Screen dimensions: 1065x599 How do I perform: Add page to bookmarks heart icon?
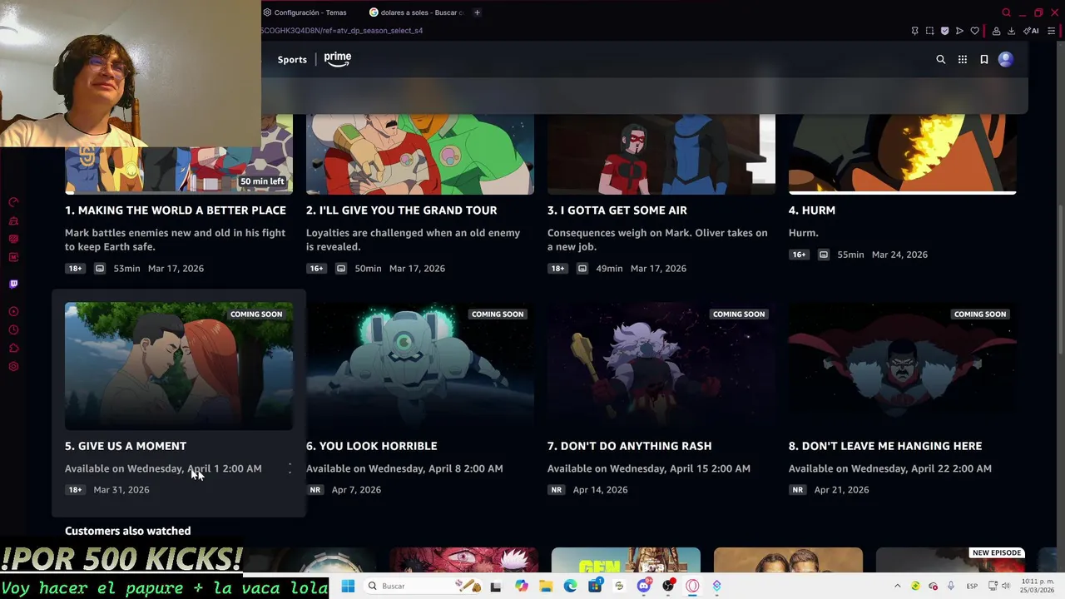click(x=974, y=31)
